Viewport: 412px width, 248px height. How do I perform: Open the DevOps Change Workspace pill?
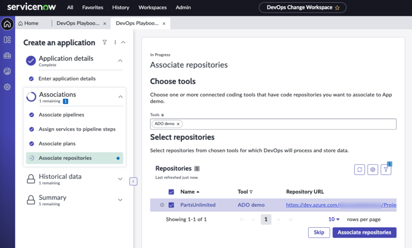(303, 8)
